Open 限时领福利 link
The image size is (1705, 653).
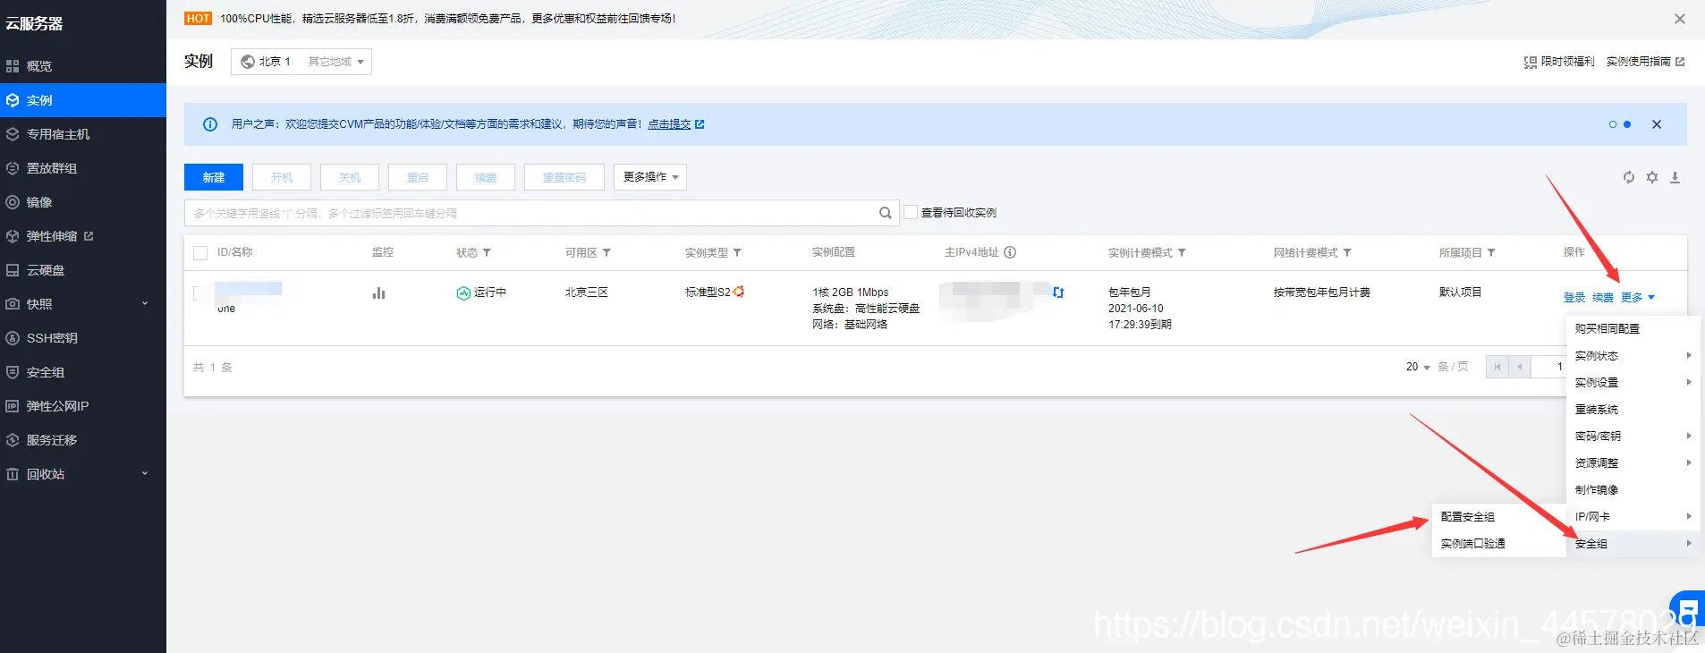click(1559, 62)
